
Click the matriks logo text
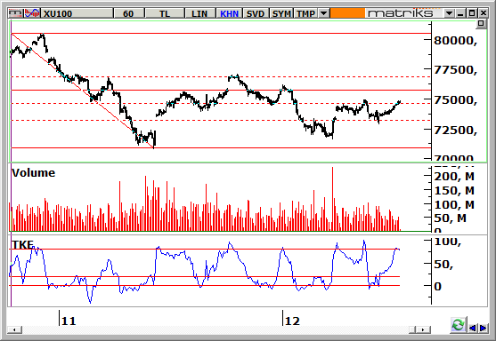[x=401, y=13]
